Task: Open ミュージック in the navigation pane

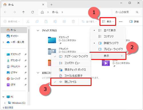Action: [x=14, y=78]
